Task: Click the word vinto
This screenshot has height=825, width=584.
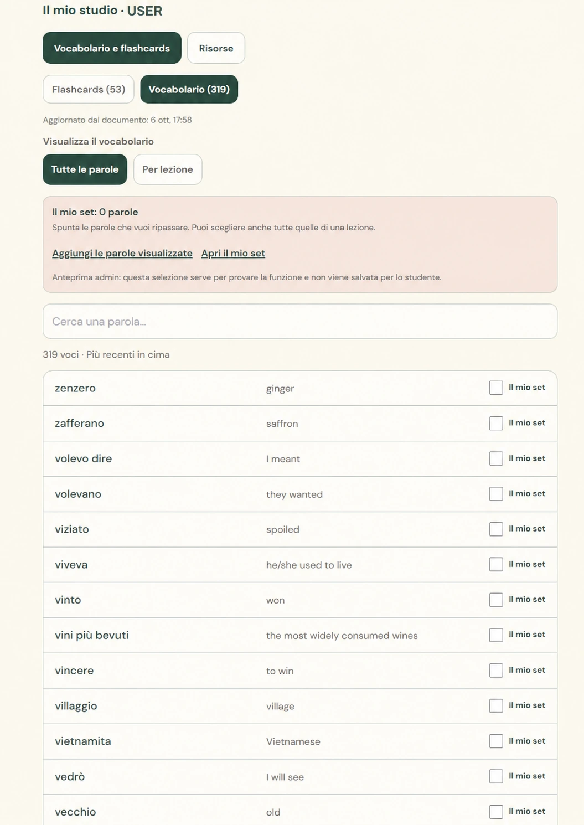Action: 68,600
